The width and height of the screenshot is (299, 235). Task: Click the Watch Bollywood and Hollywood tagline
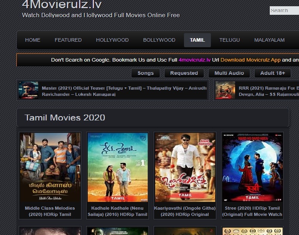pos(101,15)
